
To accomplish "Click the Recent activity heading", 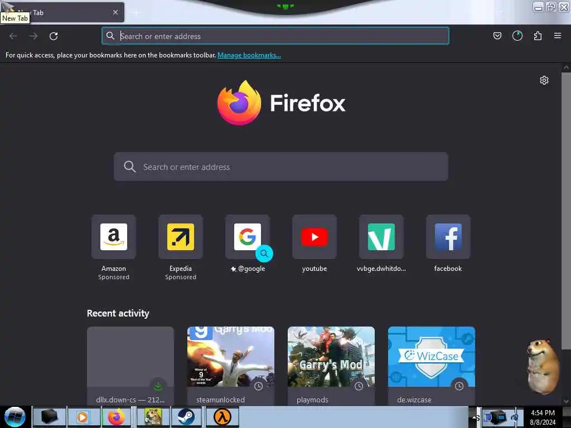I will 118,313.
